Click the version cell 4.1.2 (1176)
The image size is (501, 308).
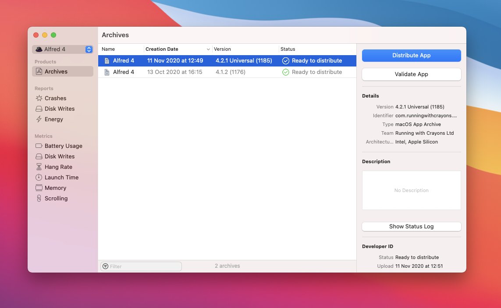(x=231, y=72)
